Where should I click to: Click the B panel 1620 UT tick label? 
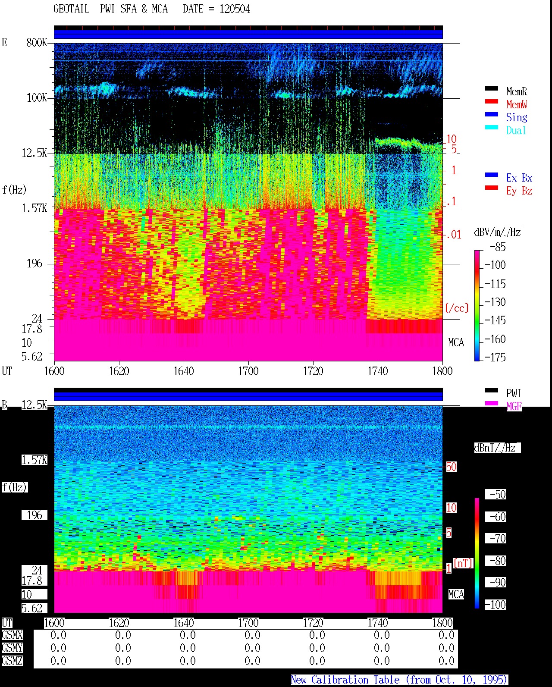pyautogui.click(x=119, y=623)
